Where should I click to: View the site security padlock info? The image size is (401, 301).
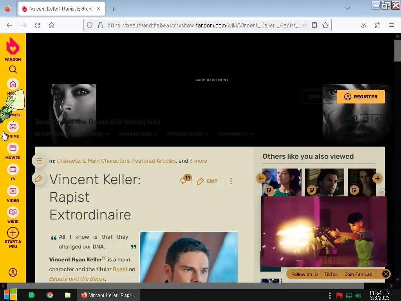pyautogui.click(x=101, y=25)
